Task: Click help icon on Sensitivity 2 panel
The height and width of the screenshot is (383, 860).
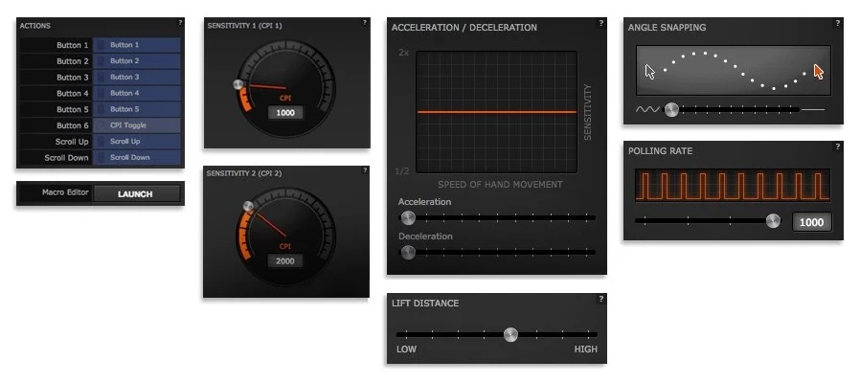Action: (x=365, y=170)
